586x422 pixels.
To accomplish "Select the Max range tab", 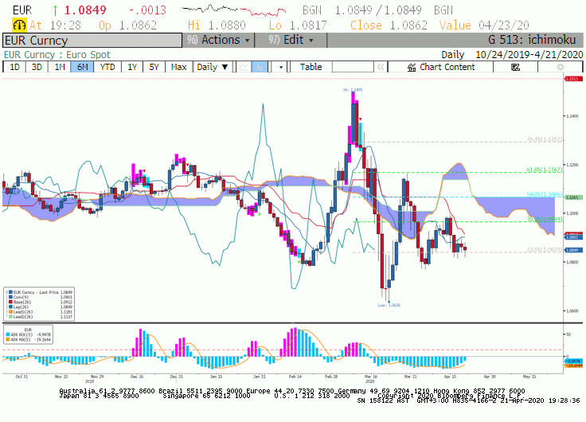I will point(178,67).
